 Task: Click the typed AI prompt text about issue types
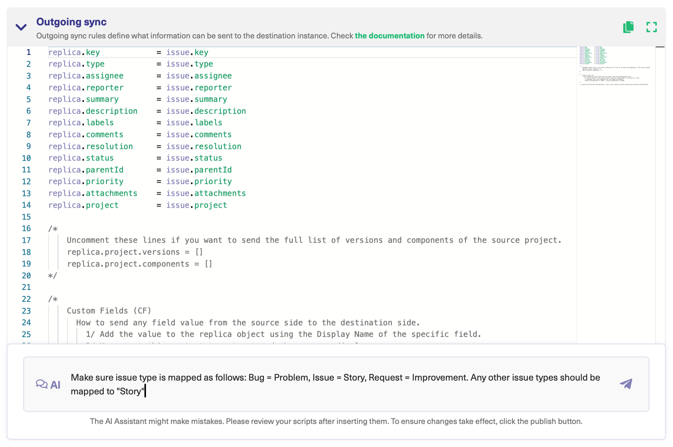334,377
